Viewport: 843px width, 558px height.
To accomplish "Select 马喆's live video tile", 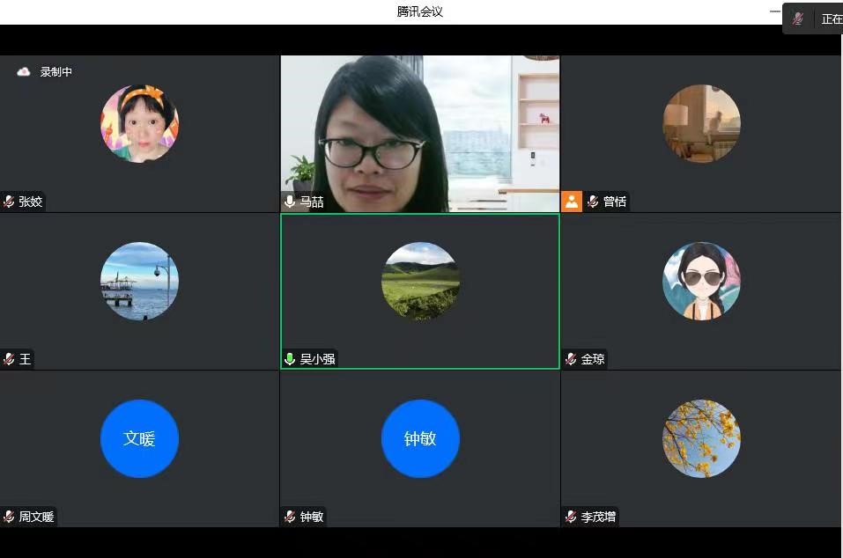I will (419, 132).
